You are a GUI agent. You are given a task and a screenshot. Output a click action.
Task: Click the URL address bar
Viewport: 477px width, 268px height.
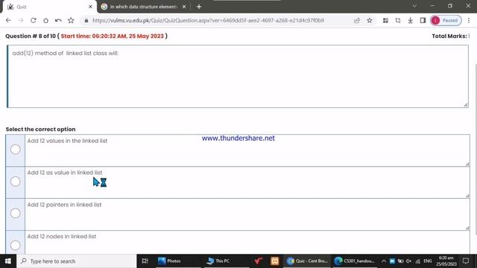(x=209, y=20)
